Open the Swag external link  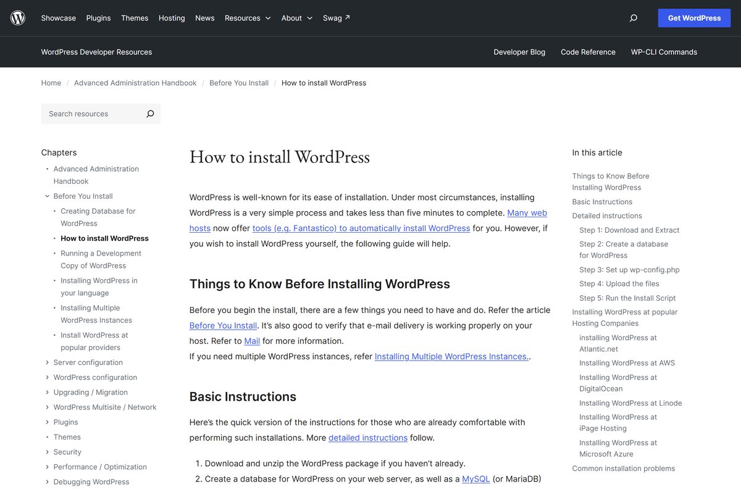(x=337, y=18)
